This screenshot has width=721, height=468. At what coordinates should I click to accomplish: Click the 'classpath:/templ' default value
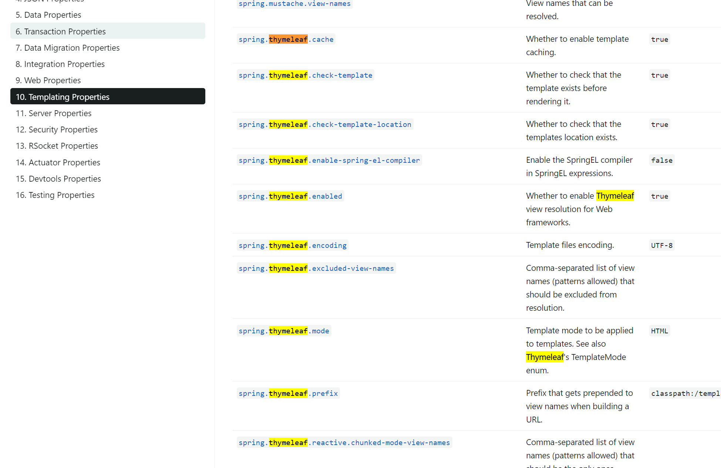click(685, 393)
